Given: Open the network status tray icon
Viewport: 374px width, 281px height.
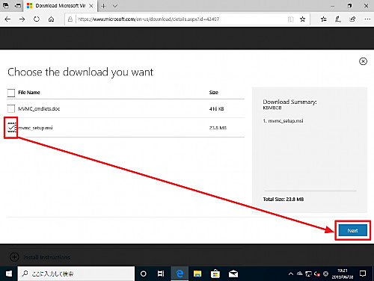Looking at the screenshot, I should (308, 274).
